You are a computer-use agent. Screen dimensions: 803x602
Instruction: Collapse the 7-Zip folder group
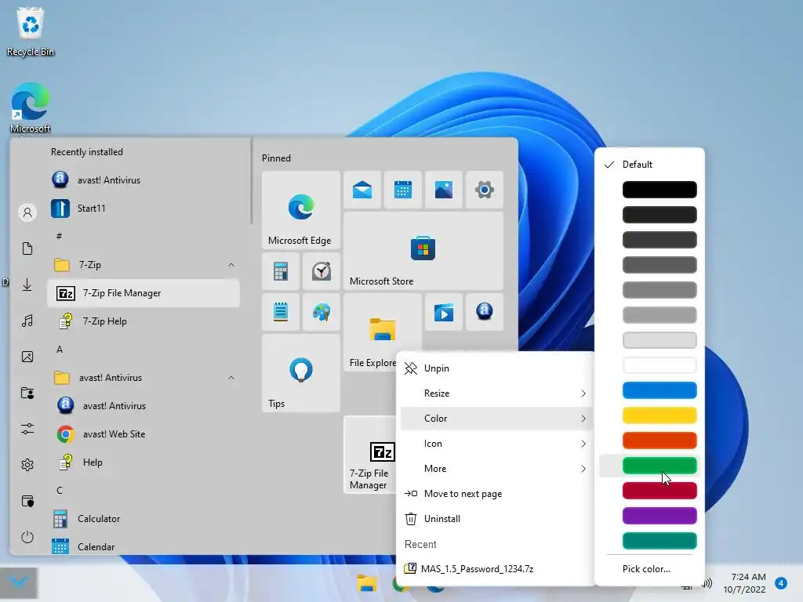(231, 265)
